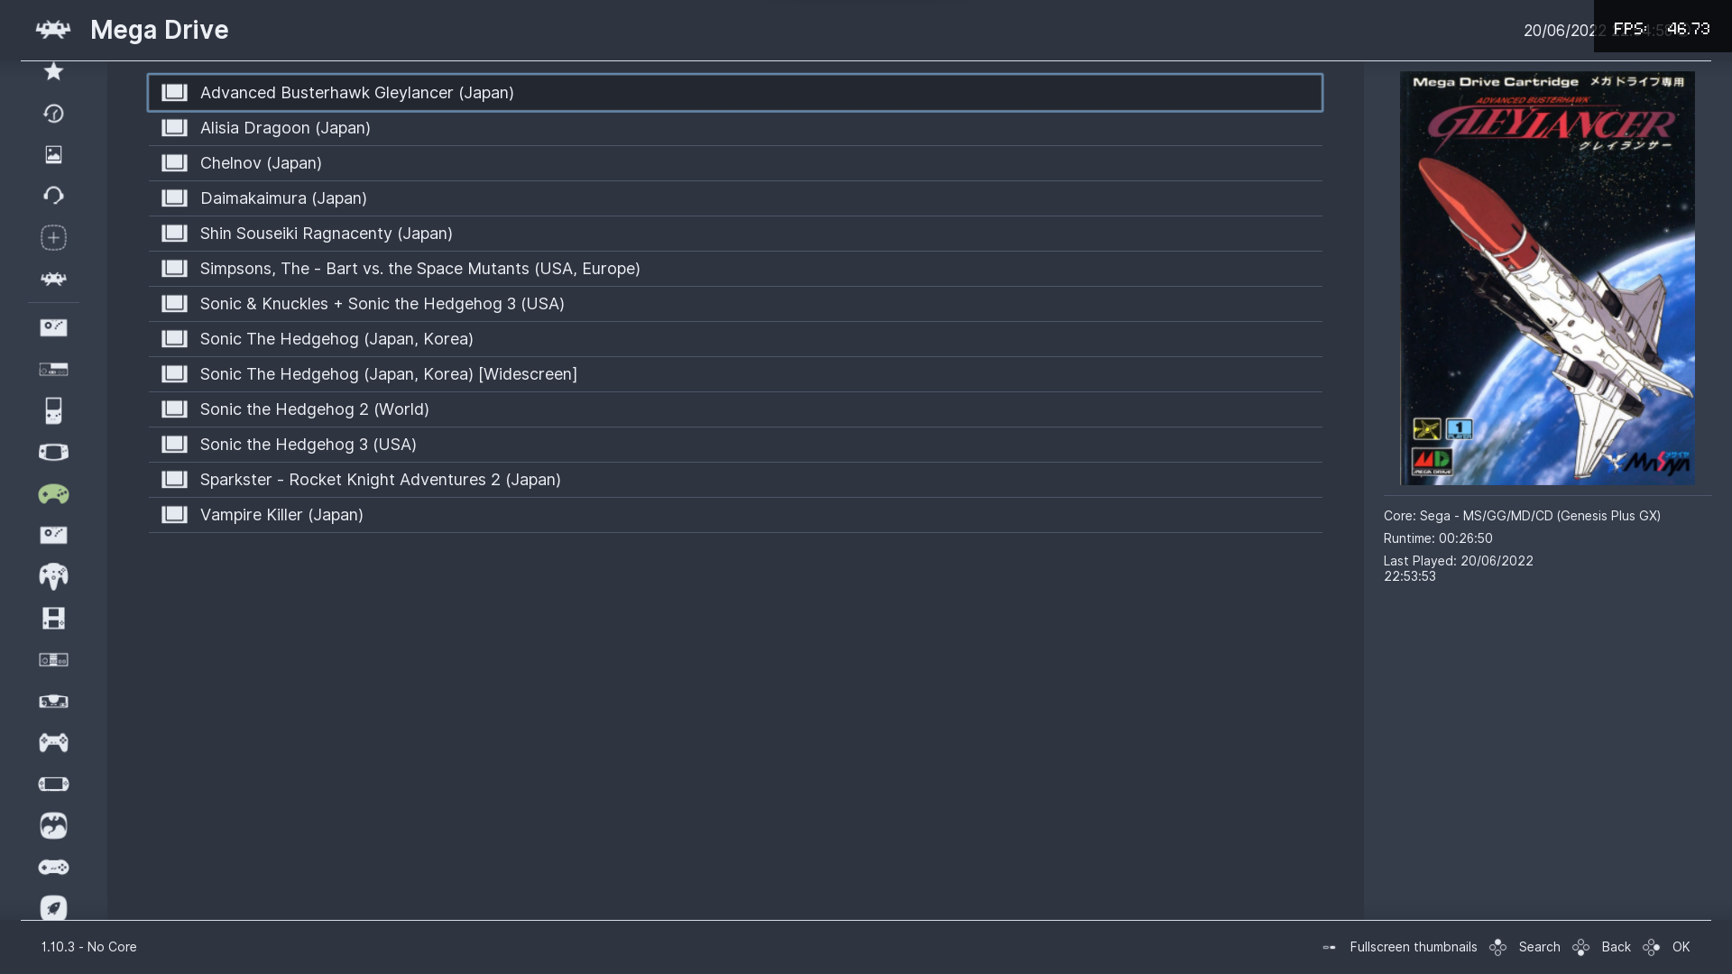The height and width of the screenshot is (974, 1732).
Task: Select the NES playlist icon
Action: [53, 659]
